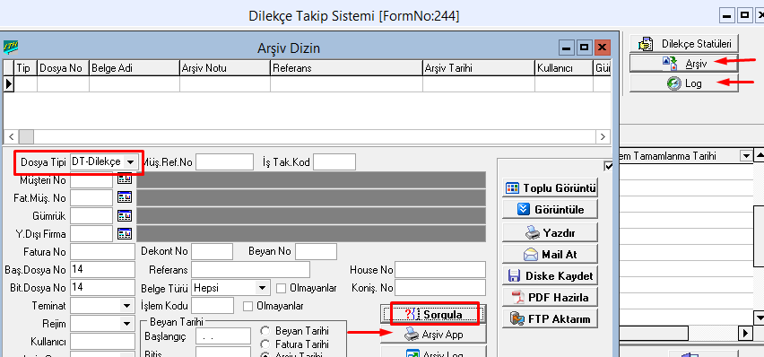The height and width of the screenshot is (357, 764).
Task: Click the House No input field
Action: click(440, 270)
